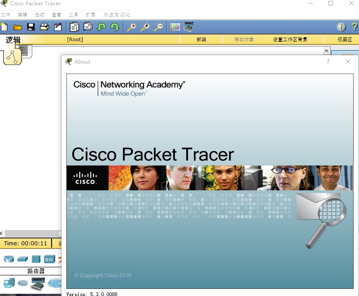Image resolution: width=359 pixels, height=296 pixels.
Task: Click the 新组 button
Action: tap(201, 39)
